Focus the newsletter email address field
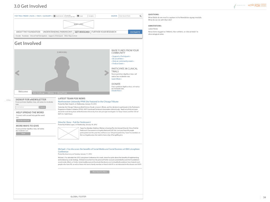The width and height of the screenshot is (270, 202). click(x=27, y=107)
